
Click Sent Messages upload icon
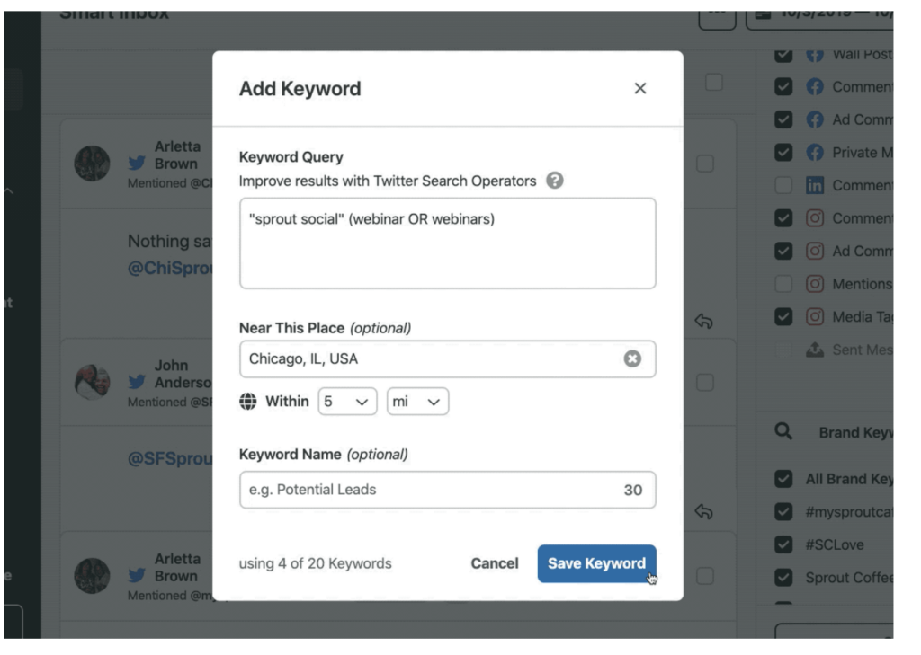814,350
